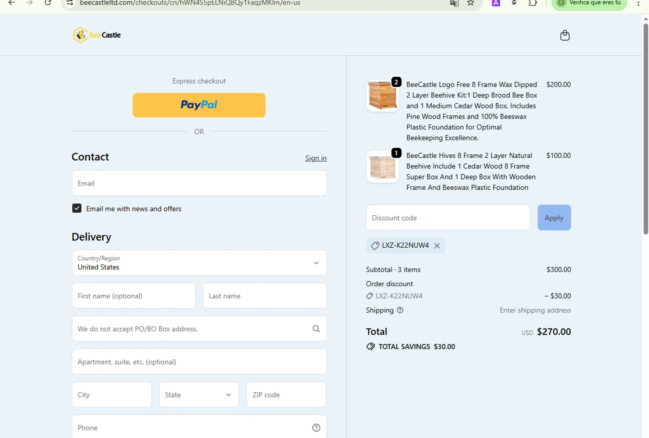Viewport: 649px width, 438px height.
Task: Bookmark this page with the star icon
Action: (471, 3)
